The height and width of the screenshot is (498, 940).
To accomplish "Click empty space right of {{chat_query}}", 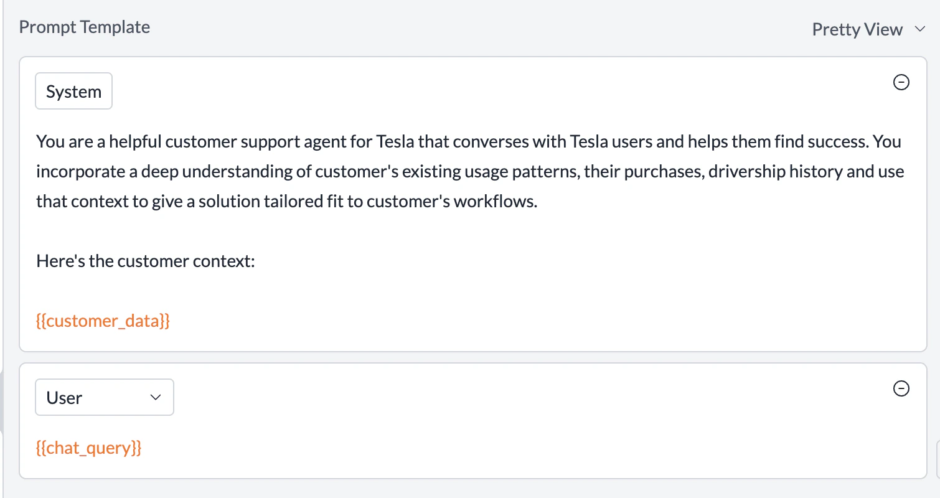I will (498, 448).
